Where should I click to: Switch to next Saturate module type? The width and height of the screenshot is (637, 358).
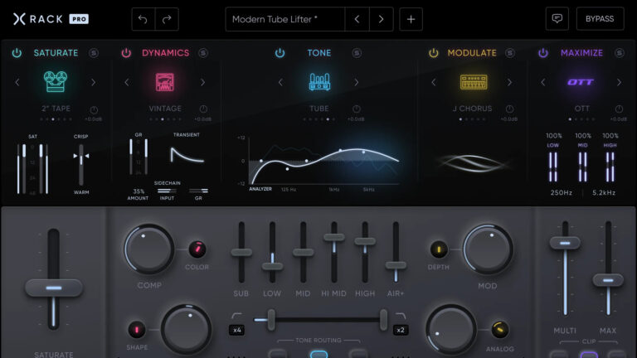coord(94,82)
